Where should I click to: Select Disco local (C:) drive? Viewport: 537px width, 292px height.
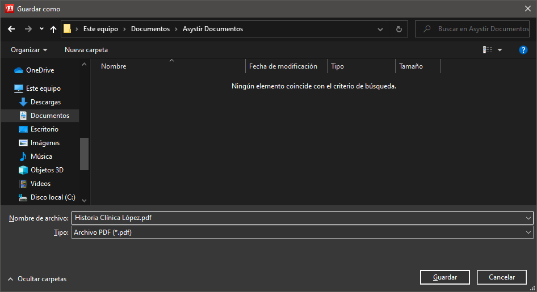(x=52, y=197)
